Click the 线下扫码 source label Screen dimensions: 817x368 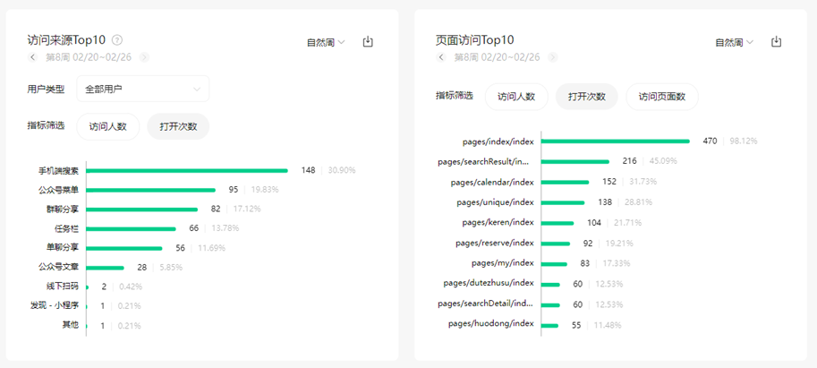tap(62, 287)
